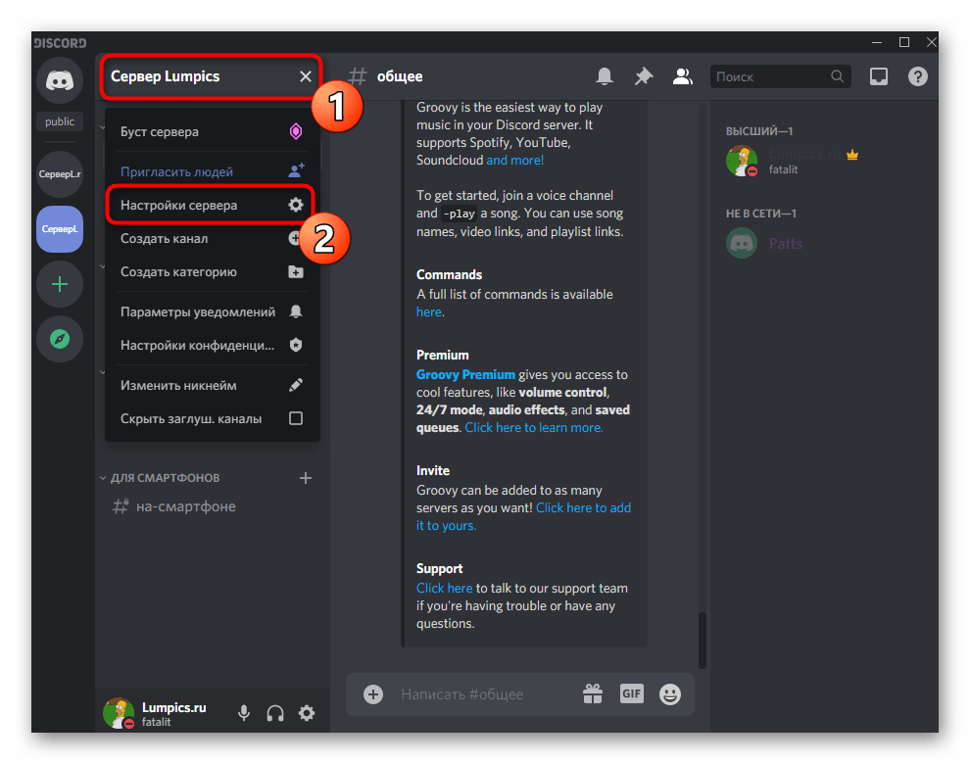Toggle the Hide muted channels checkbox

(x=295, y=418)
